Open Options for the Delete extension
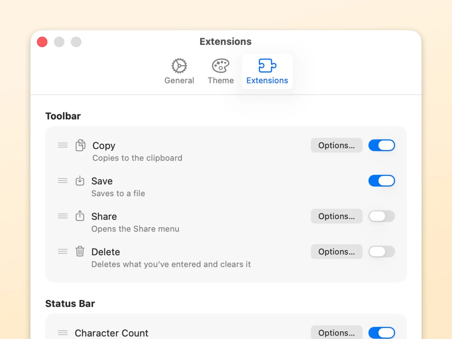 coord(336,252)
